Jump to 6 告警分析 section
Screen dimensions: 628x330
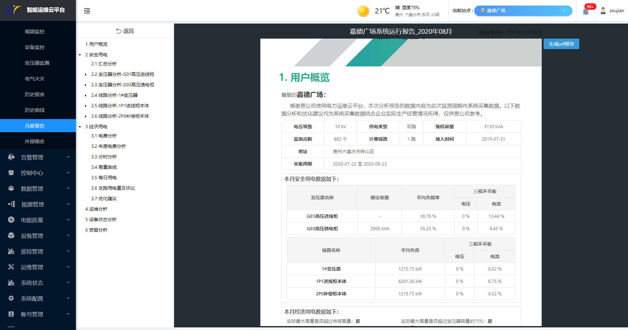(x=96, y=230)
